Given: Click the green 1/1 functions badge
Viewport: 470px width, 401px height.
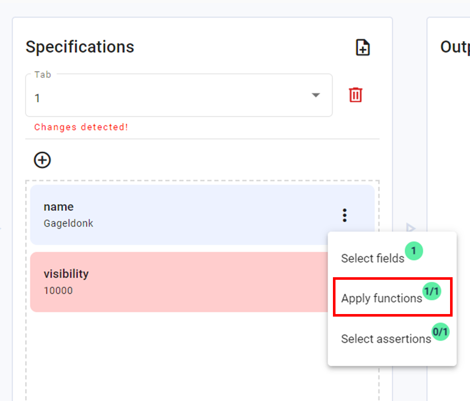Looking at the screenshot, I should point(432,291).
